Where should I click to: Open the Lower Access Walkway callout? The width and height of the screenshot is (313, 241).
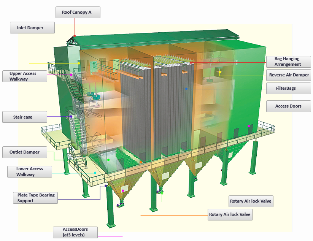pos(29,172)
